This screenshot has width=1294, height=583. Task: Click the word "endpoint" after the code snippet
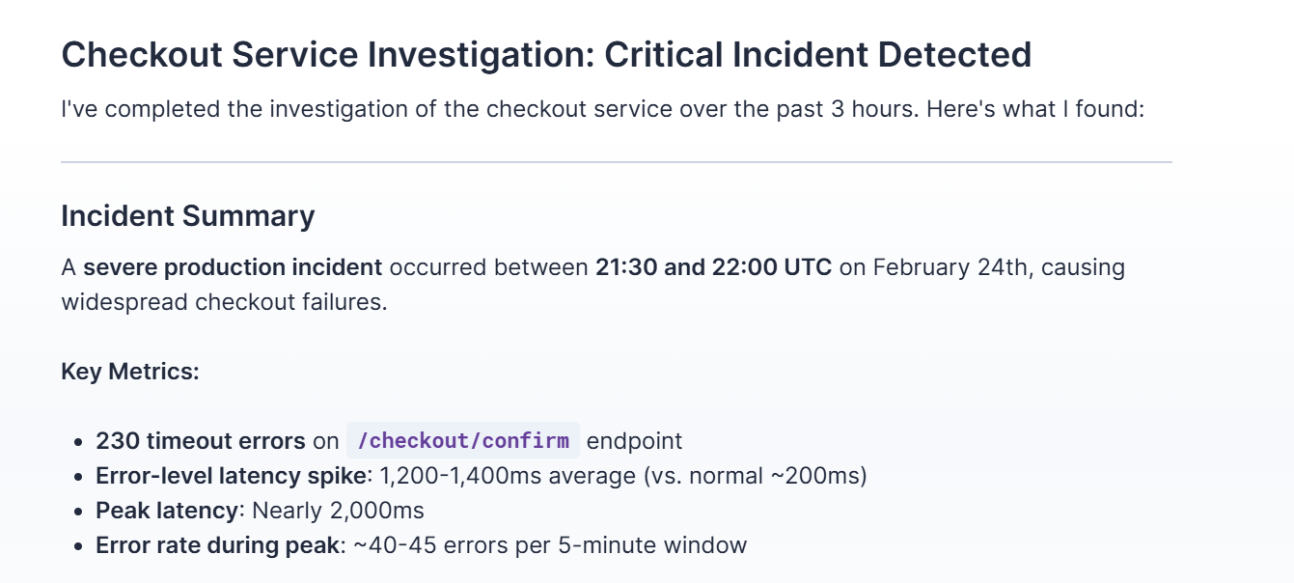tap(634, 441)
